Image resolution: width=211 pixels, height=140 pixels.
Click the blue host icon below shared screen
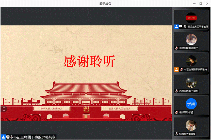click(x=3, y=137)
